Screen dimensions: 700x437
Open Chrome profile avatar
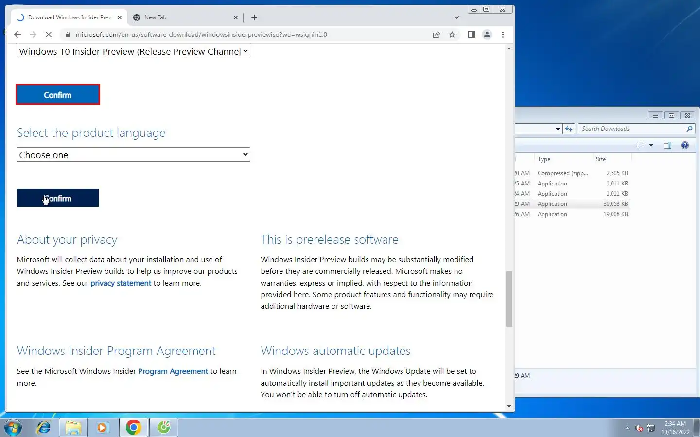pyautogui.click(x=487, y=34)
